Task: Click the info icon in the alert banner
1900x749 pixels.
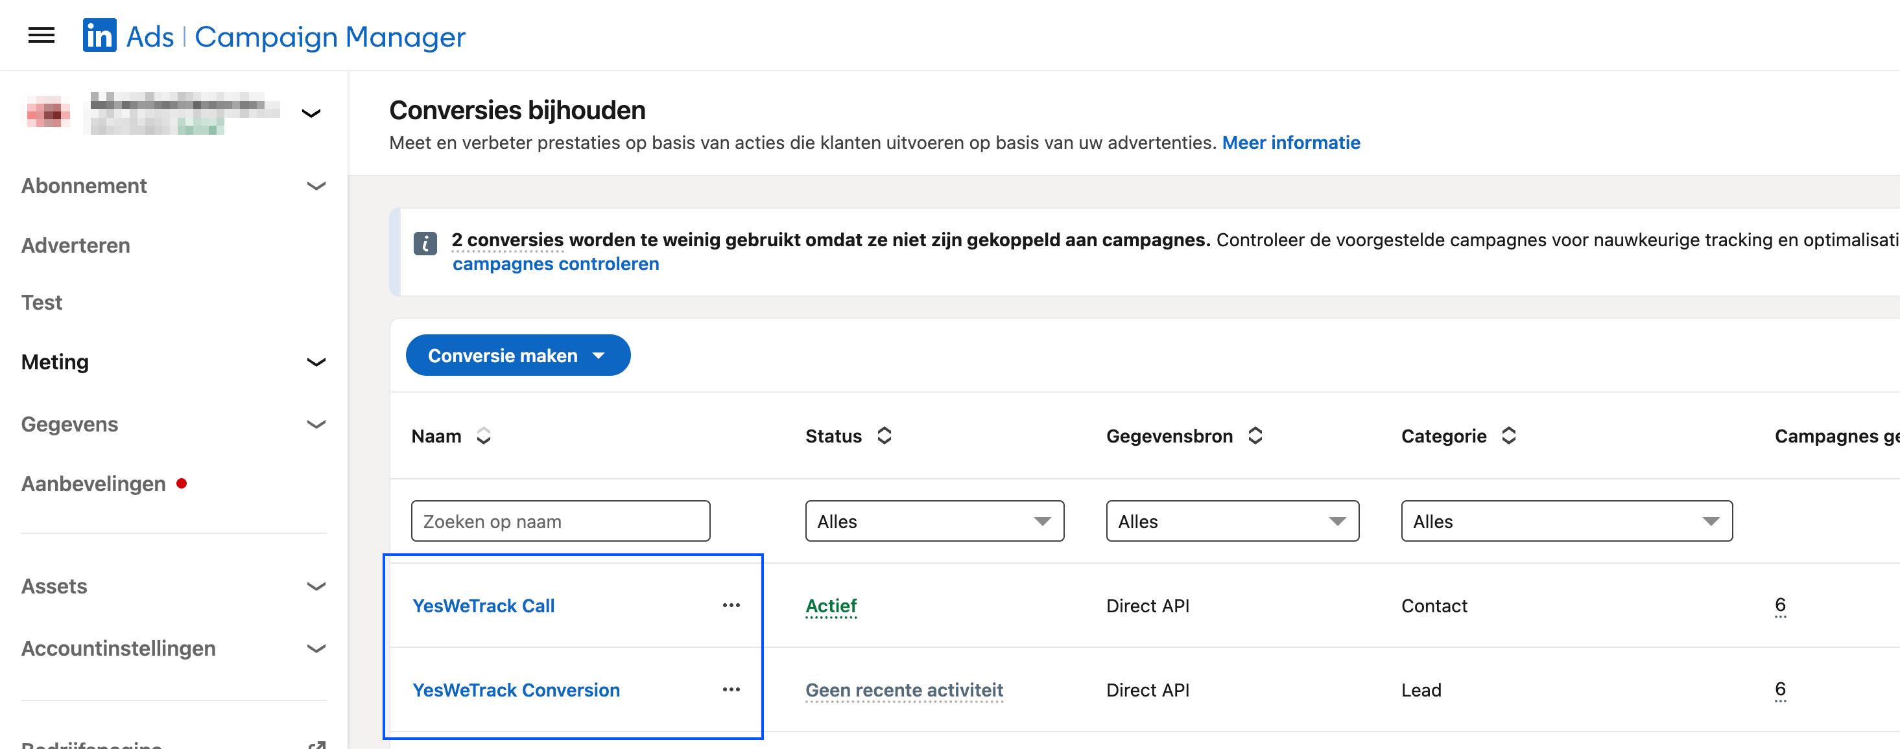Action: 425,245
